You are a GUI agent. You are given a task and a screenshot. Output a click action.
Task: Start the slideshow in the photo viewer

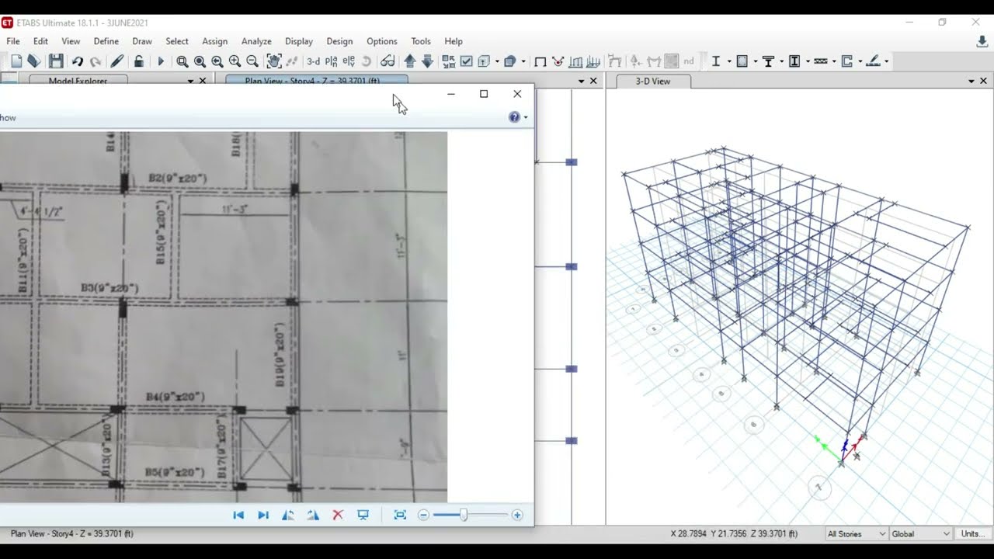(x=363, y=515)
